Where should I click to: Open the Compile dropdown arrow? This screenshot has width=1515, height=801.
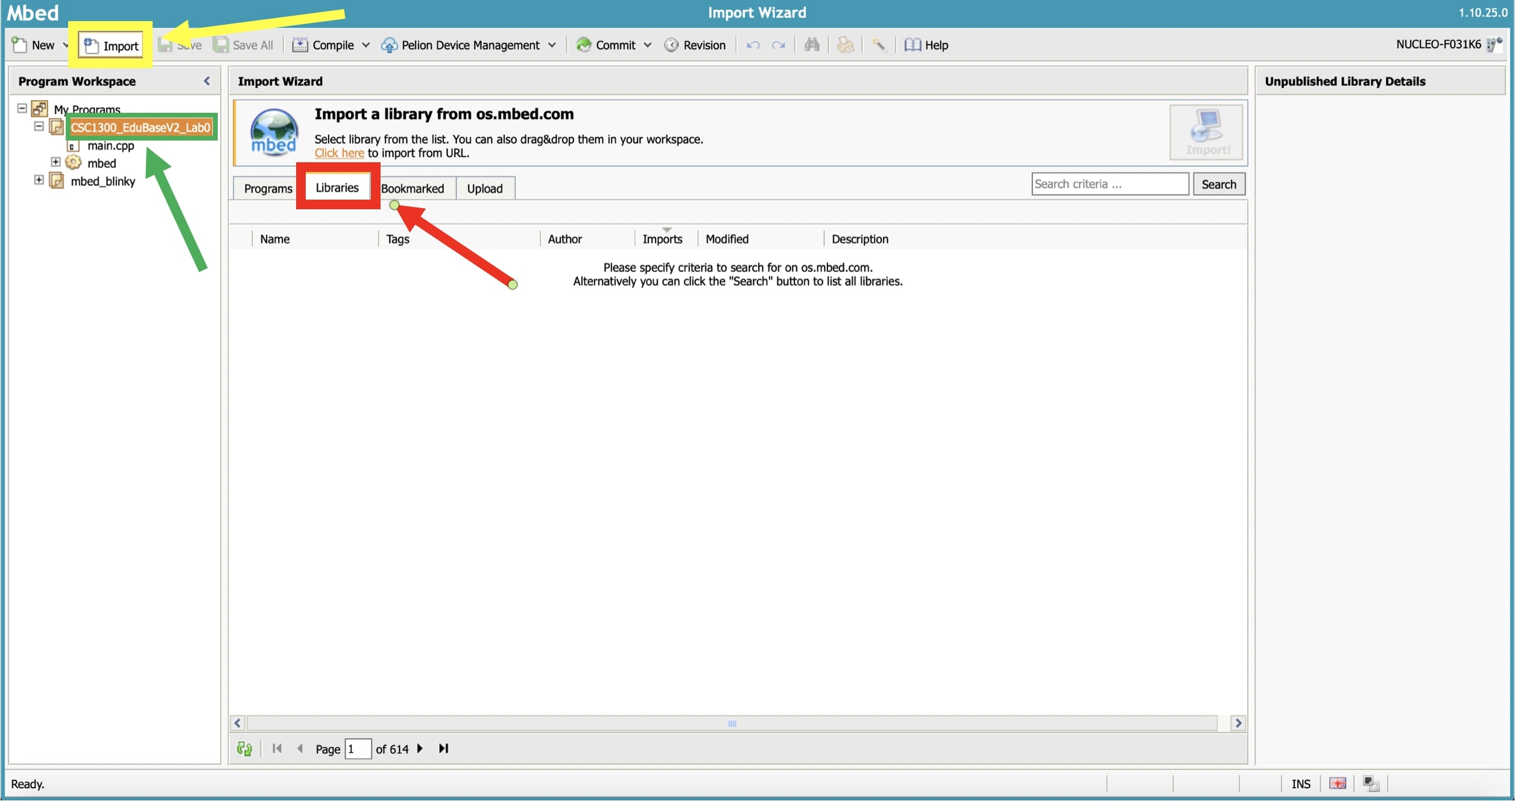[366, 45]
